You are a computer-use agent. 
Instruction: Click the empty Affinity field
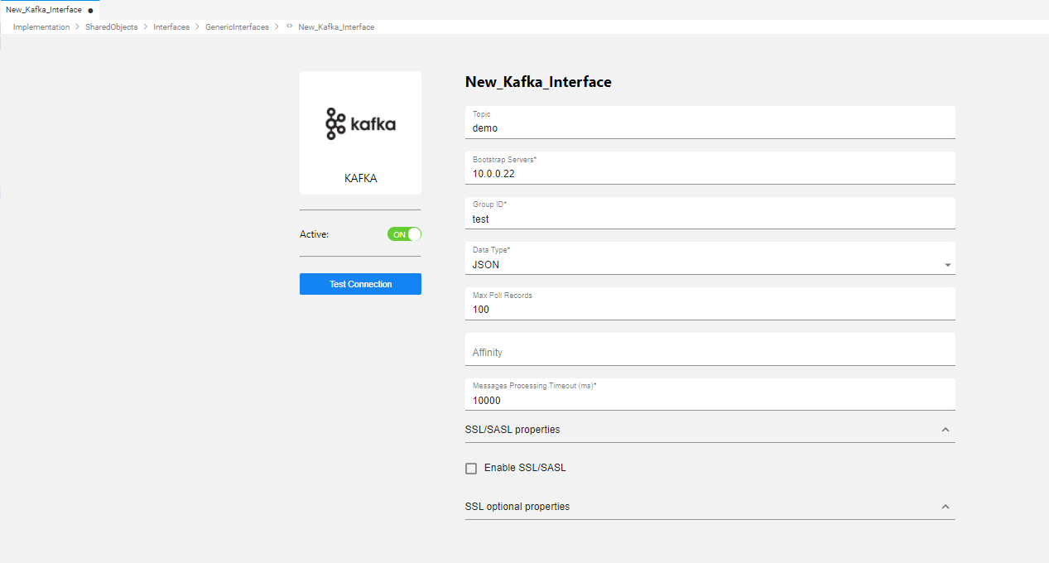710,353
